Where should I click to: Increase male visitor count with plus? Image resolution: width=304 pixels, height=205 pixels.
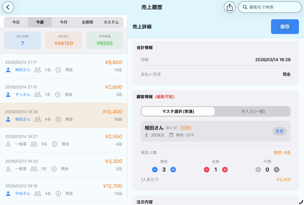tap(173, 170)
